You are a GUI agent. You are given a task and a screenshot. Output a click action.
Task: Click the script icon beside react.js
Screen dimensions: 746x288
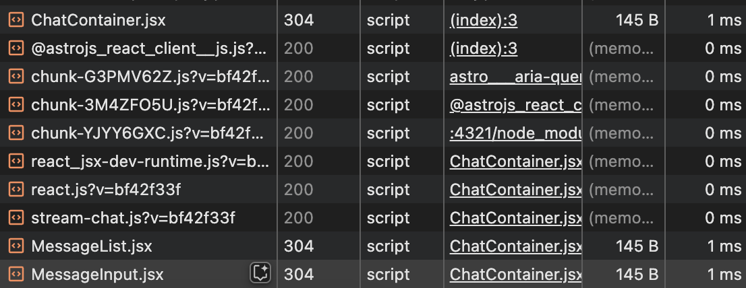pos(16,190)
